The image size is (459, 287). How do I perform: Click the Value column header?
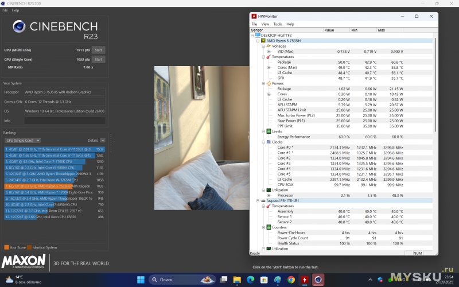[x=337, y=30]
